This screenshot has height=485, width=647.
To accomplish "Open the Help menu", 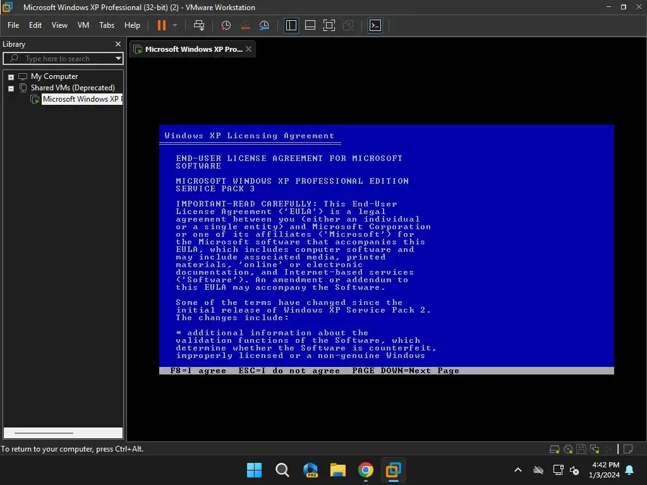I will point(132,25).
